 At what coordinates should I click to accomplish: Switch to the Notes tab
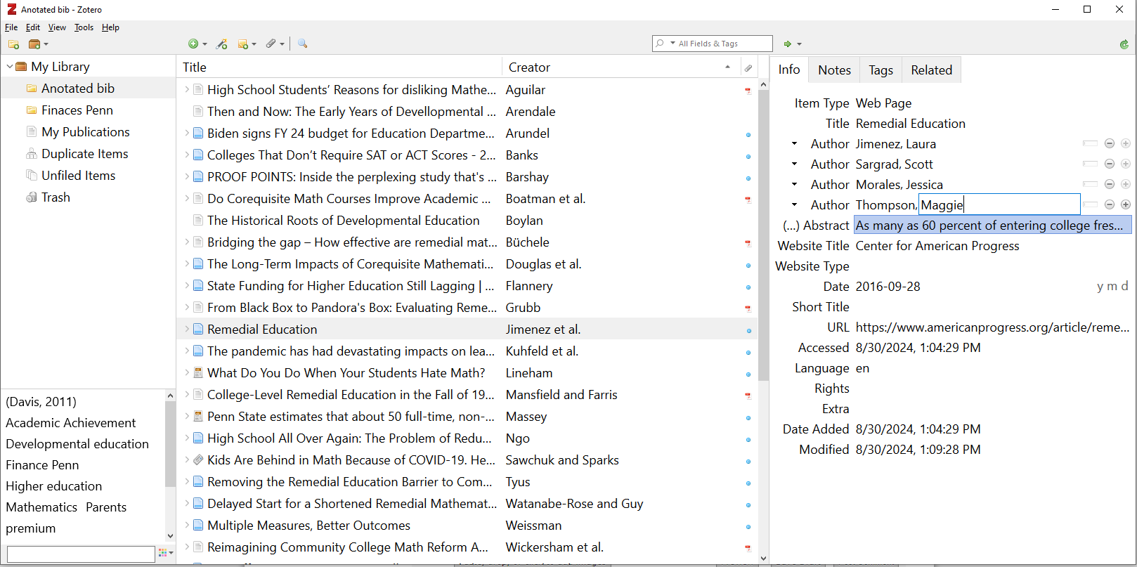(834, 70)
